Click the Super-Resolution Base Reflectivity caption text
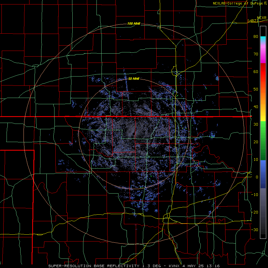This screenshot has height=268, width=268. coord(134,266)
